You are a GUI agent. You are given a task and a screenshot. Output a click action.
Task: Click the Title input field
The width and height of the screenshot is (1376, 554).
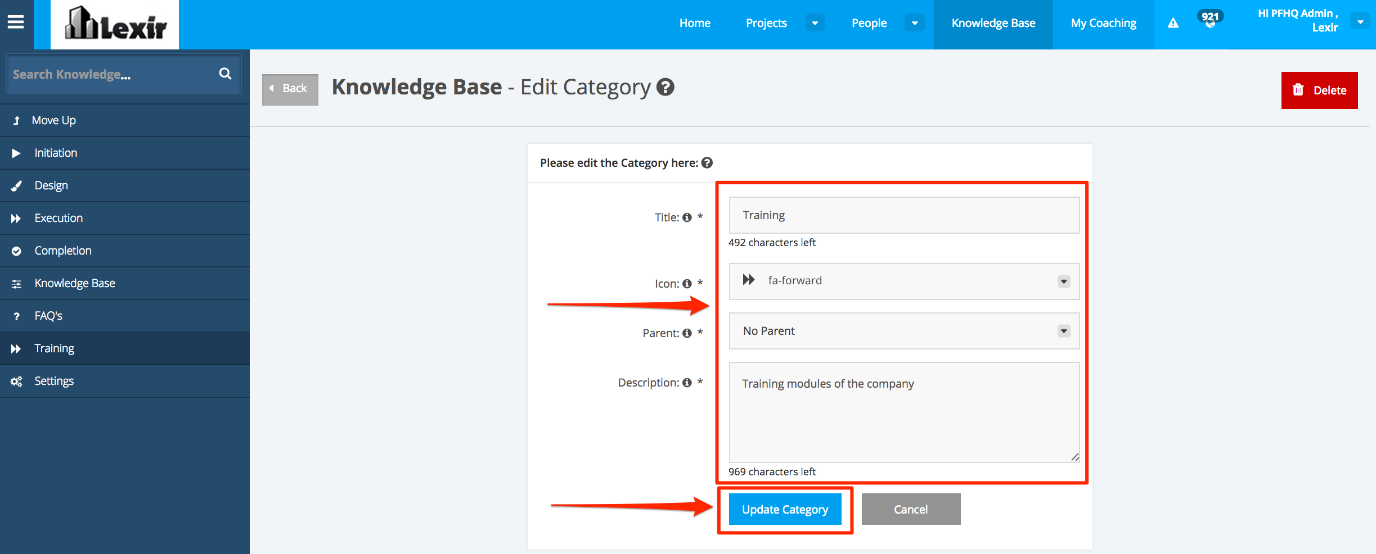click(904, 215)
